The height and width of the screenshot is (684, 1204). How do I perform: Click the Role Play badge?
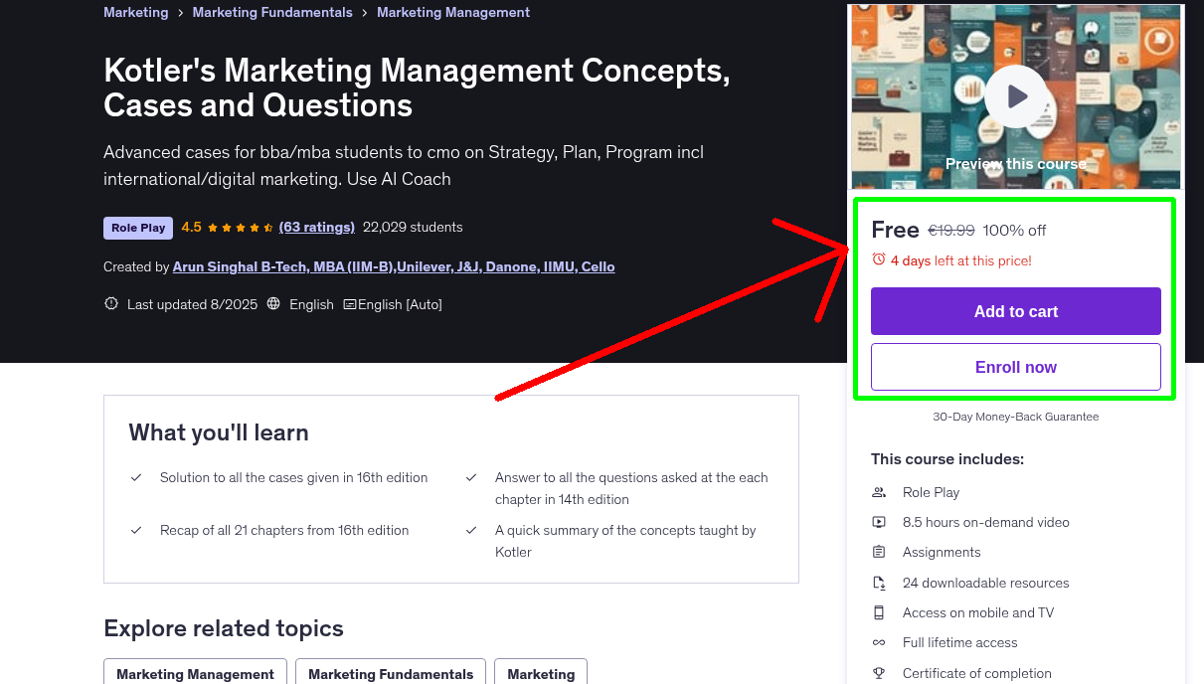point(137,228)
